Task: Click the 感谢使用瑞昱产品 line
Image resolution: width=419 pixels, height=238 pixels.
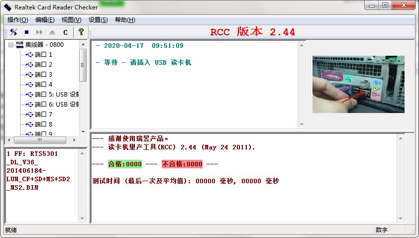Action: (x=130, y=138)
